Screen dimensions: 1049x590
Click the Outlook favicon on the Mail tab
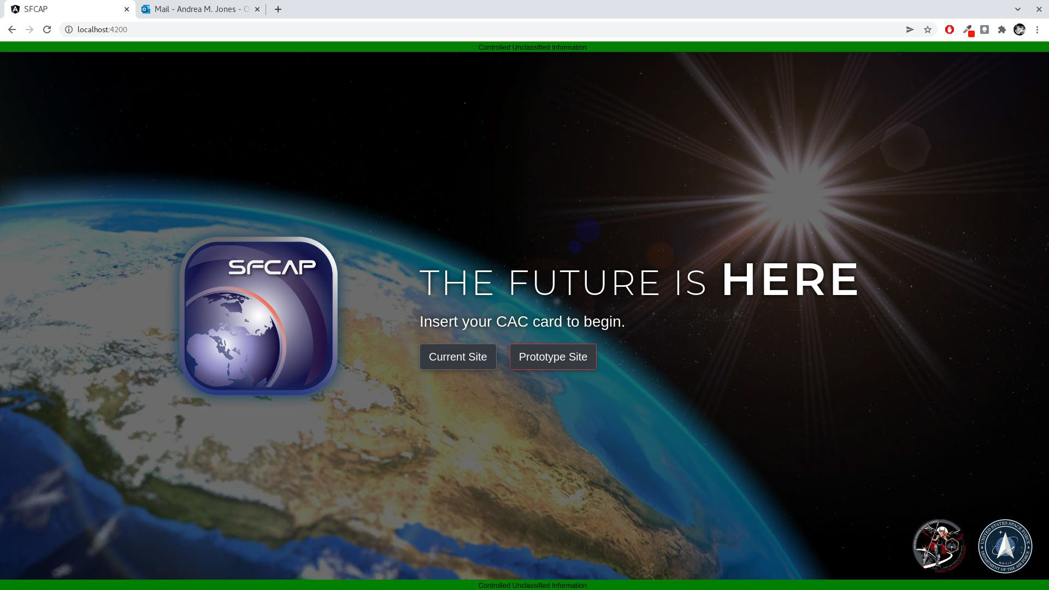pyautogui.click(x=146, y=9)
